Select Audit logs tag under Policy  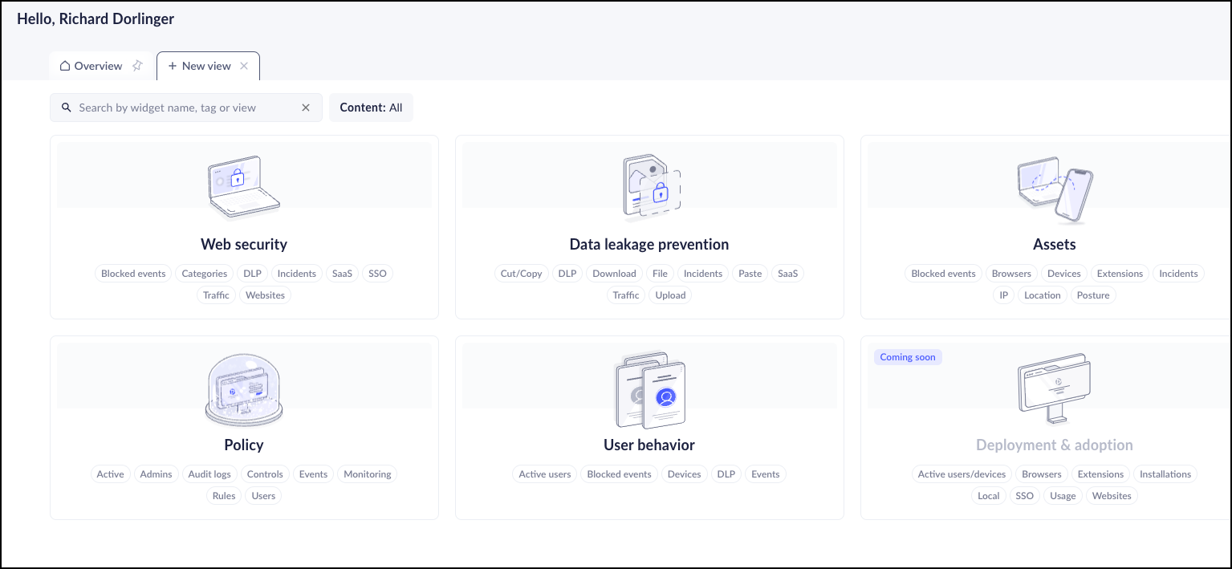coord(209,474)
